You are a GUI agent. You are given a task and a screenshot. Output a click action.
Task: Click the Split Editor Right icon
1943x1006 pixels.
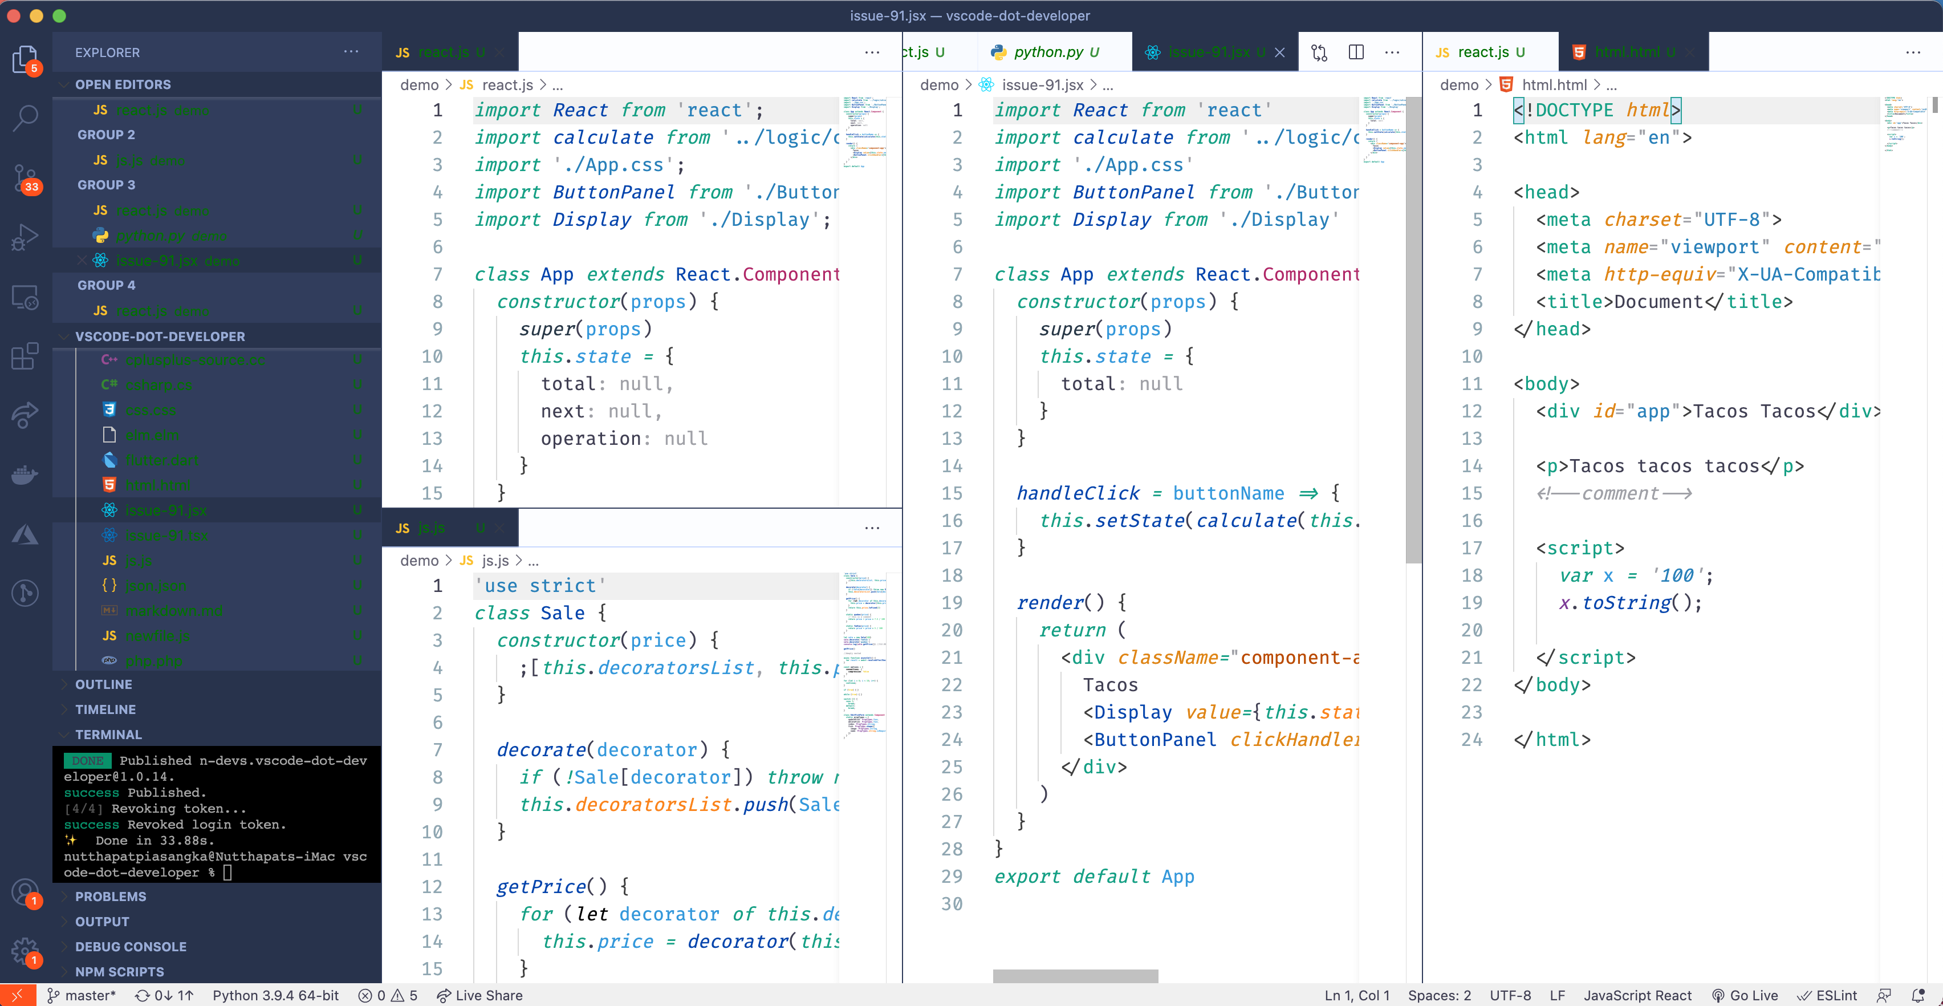point(1355,52)
